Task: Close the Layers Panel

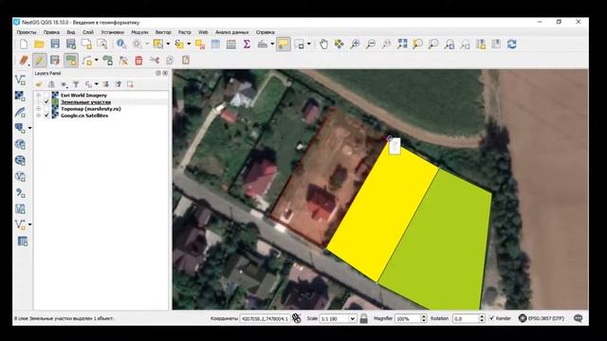Action: click(x=165, y=73)
